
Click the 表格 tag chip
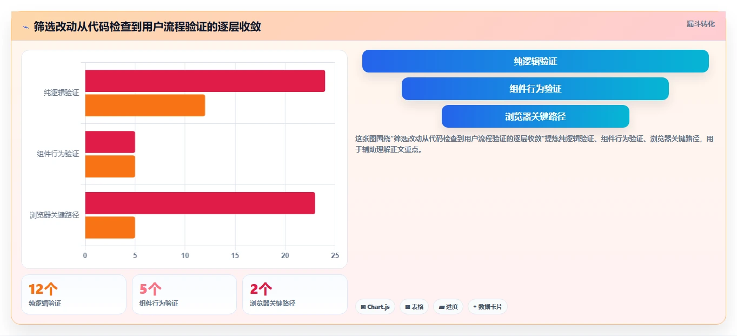(x=414, y=307)
